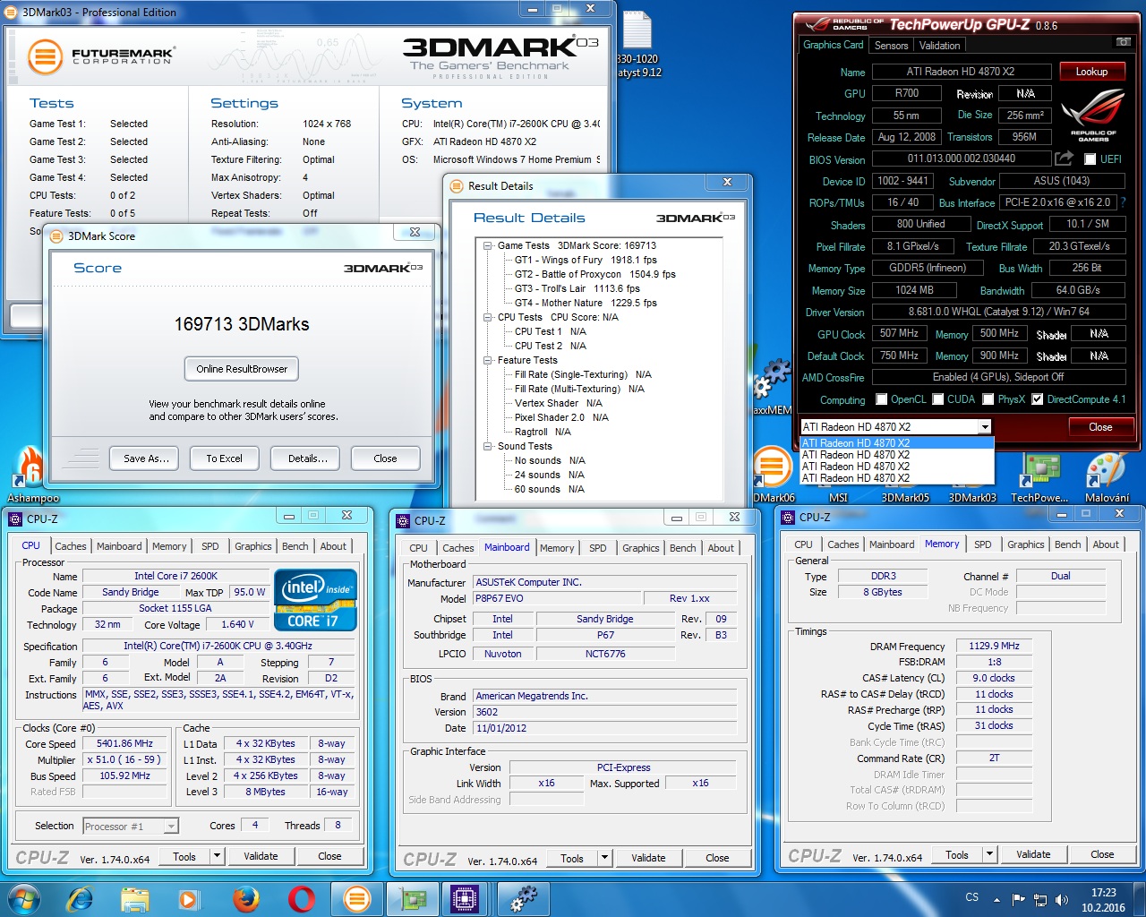
Task: Switch to CPU-Z via taskbar button
Action: (465, 898)
